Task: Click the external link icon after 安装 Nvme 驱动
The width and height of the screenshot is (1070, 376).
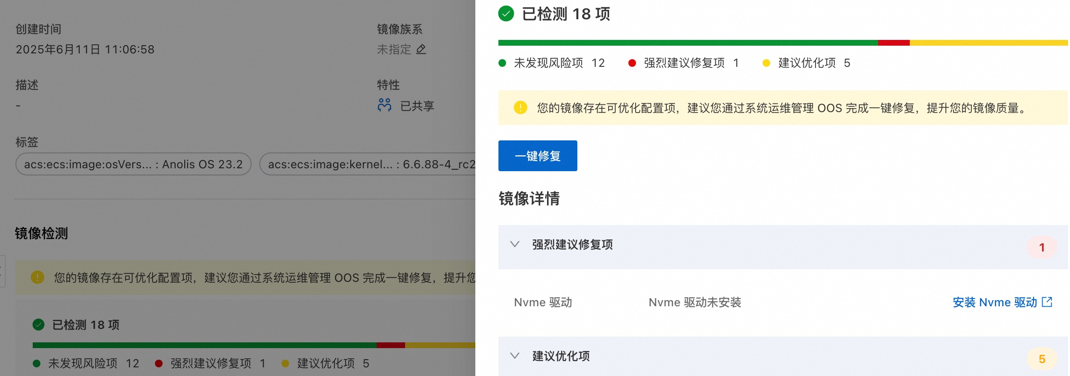Action: (1047, 302)
